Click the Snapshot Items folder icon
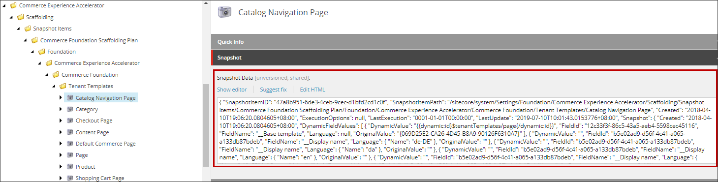 [28, 29]
